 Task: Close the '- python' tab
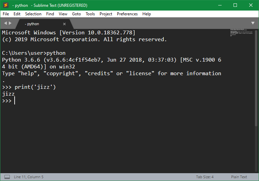tap(65, 24)
